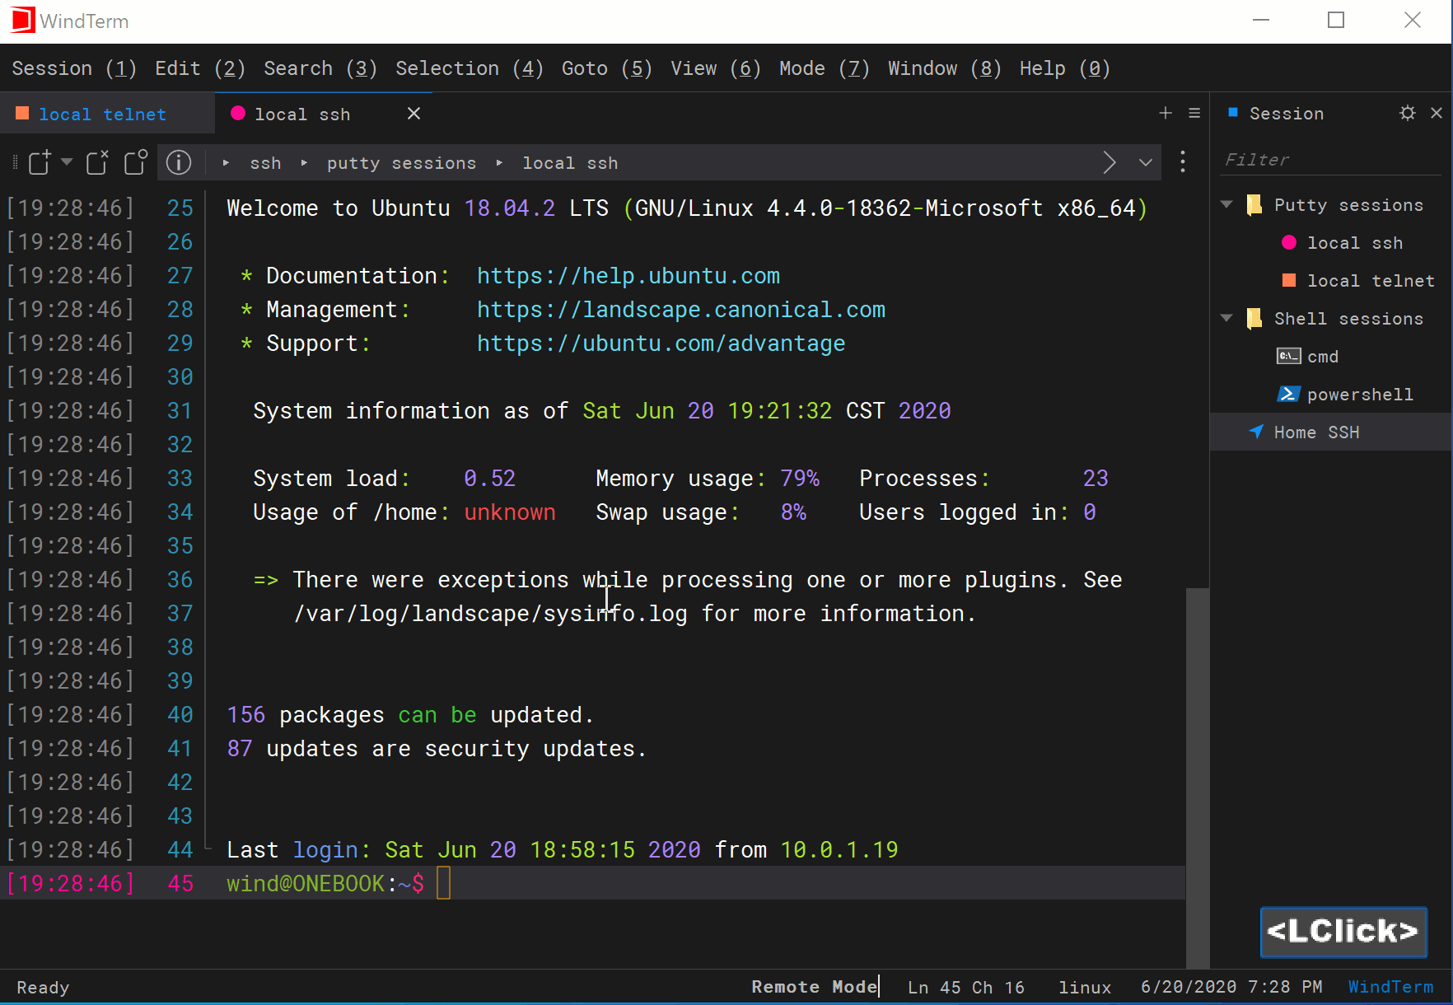The image size is (1453, 1005).
Task: Click 'linux' in the status bar
Action: pos(1085,987)
